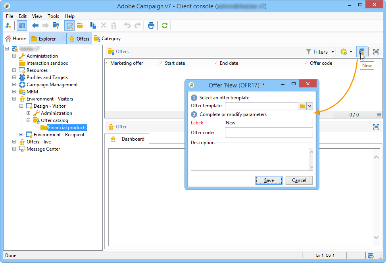Maximize the Offer detail panel
The height and width of the screenshot is (269, 392).
pos(376,127)
